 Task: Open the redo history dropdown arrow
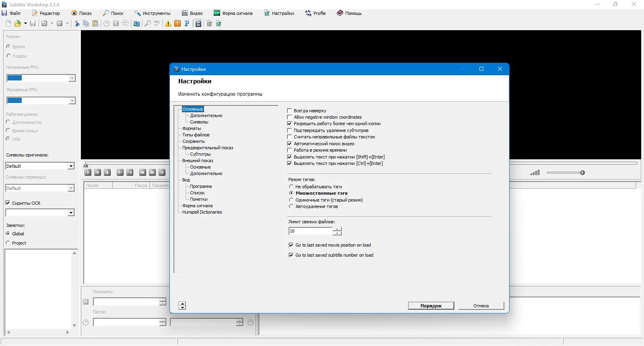67,23
